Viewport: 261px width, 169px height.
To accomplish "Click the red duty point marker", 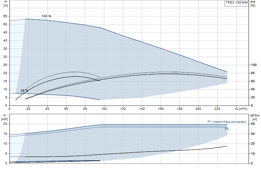I will [166, 50].
